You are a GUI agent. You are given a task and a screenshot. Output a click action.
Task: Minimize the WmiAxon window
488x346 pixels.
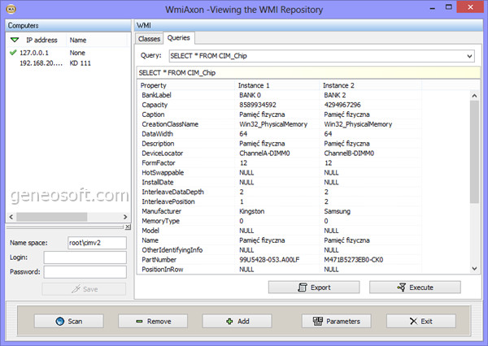click(432, 7)
